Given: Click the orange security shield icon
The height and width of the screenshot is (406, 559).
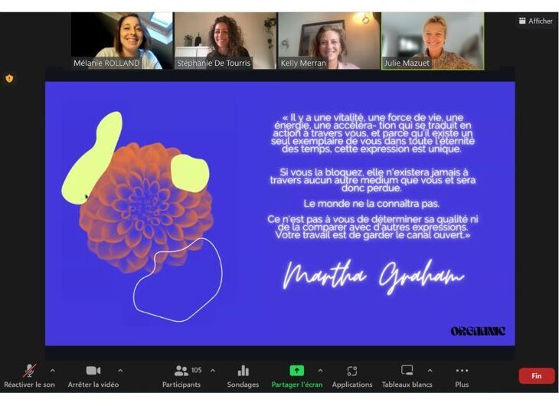Looking at the screenshot, I should [9, 78].
